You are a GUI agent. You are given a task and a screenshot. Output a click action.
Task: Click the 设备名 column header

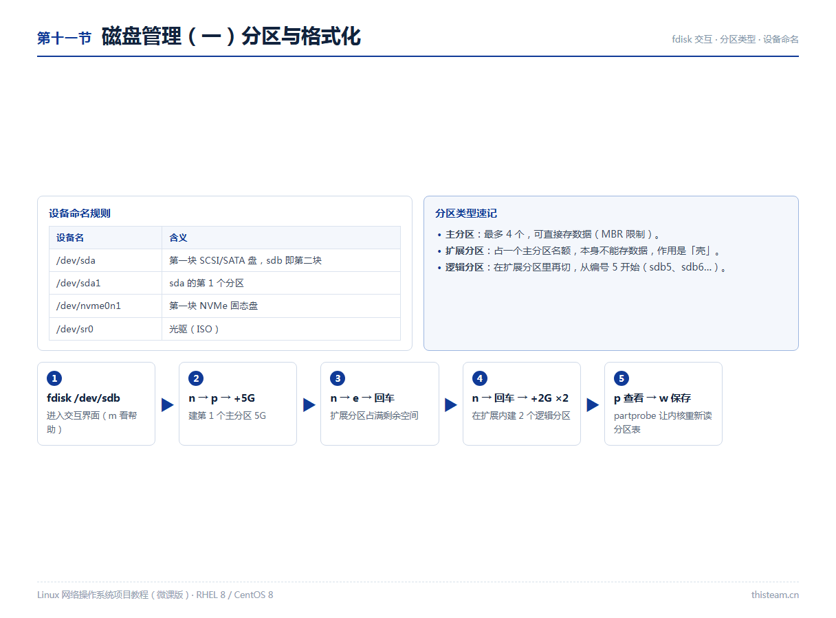tap(105, 238)
